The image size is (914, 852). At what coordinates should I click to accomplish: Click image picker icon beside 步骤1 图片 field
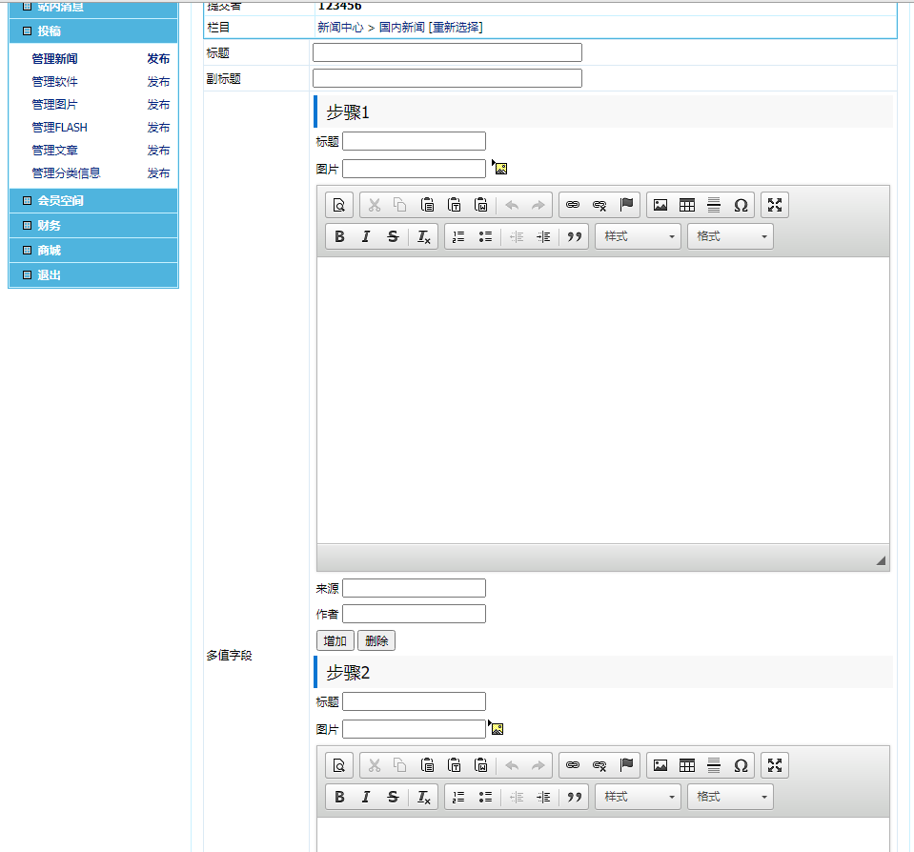499,169
